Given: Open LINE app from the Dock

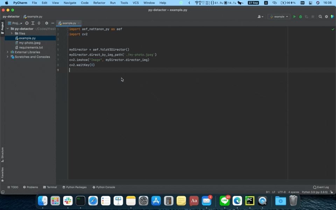Looking at the screenshot, I should (x=225, y=201).
